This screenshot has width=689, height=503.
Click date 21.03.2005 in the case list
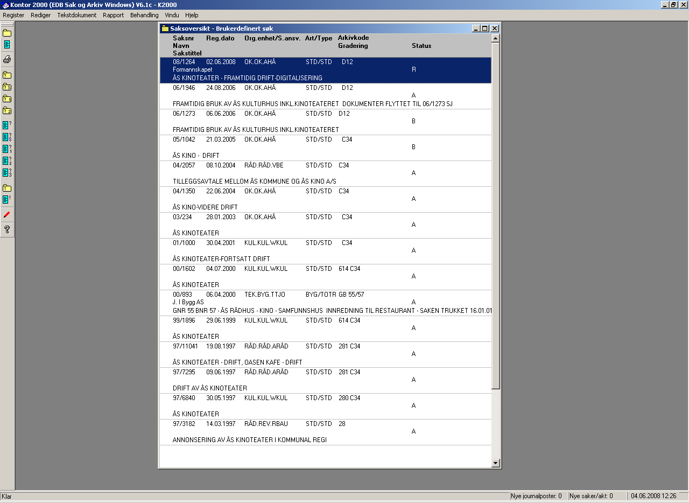pos(221,139)
